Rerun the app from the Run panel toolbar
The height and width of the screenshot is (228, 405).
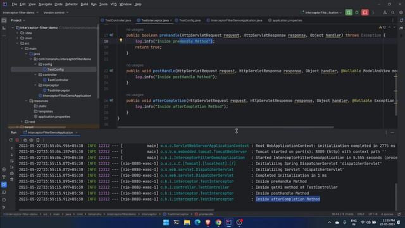click(11, 140)
